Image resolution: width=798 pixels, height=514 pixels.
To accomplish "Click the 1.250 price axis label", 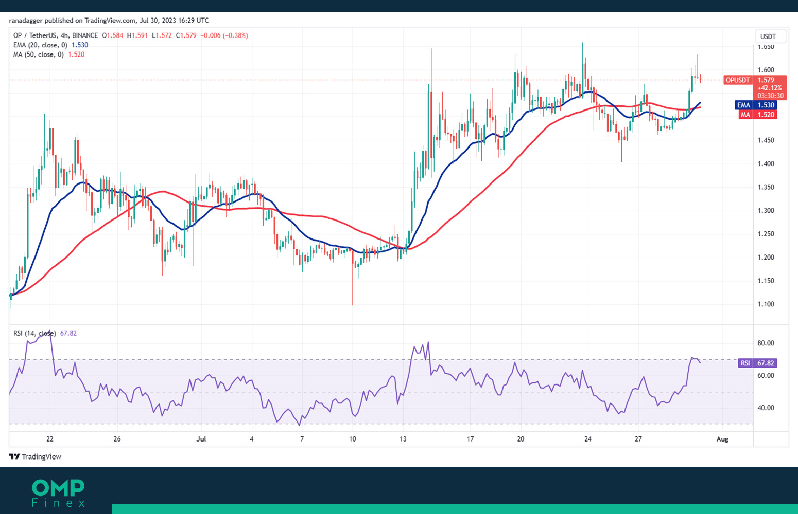I will [x=766, y=234].
